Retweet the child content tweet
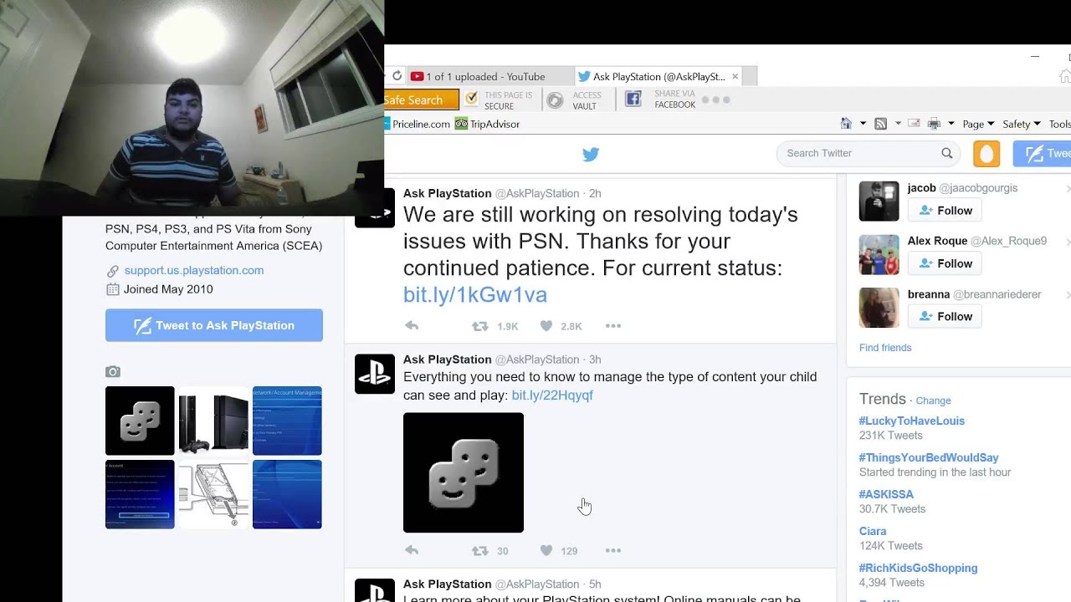The width and height of the screenshot is (1071, 602). [x=479, y=550]
